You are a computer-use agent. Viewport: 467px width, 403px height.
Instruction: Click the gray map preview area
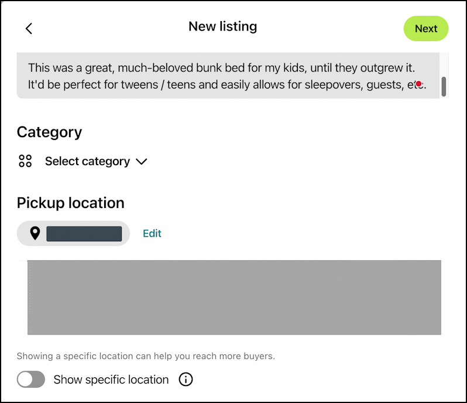tap(234, 298)
